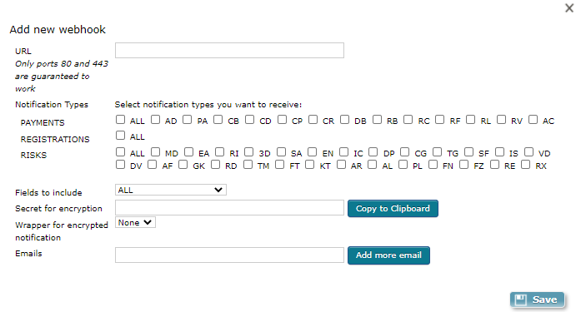Click the Secret for encryption field
The height and width of the screenshot is (312, 576).
[229, 207]
